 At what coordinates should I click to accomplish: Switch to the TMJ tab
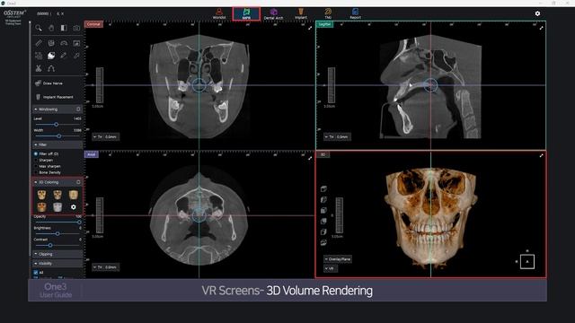(328, 14)
